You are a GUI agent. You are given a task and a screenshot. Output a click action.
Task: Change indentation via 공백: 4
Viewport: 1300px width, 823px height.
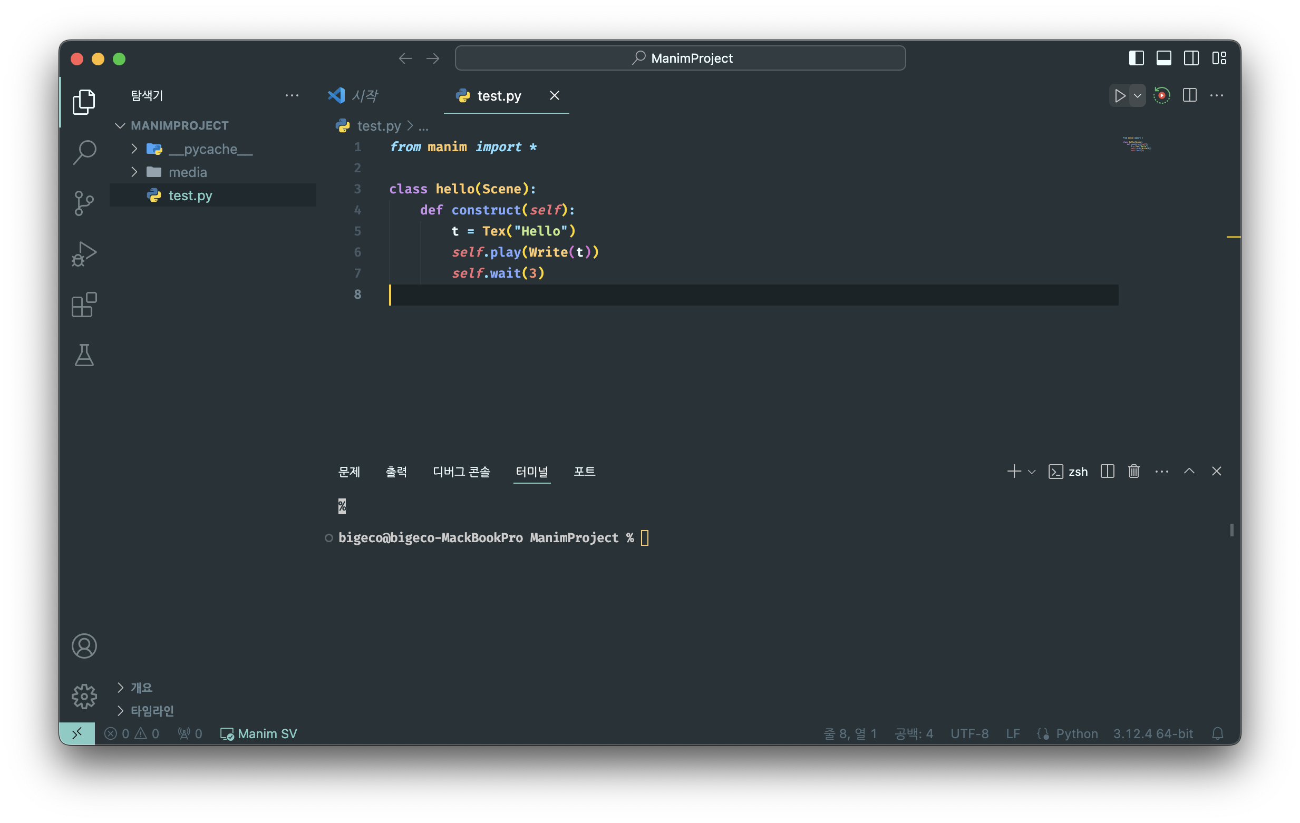914,733
